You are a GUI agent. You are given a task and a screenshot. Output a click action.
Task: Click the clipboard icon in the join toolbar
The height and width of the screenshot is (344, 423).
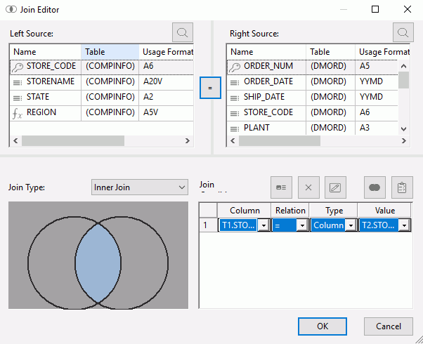(402, 187)
